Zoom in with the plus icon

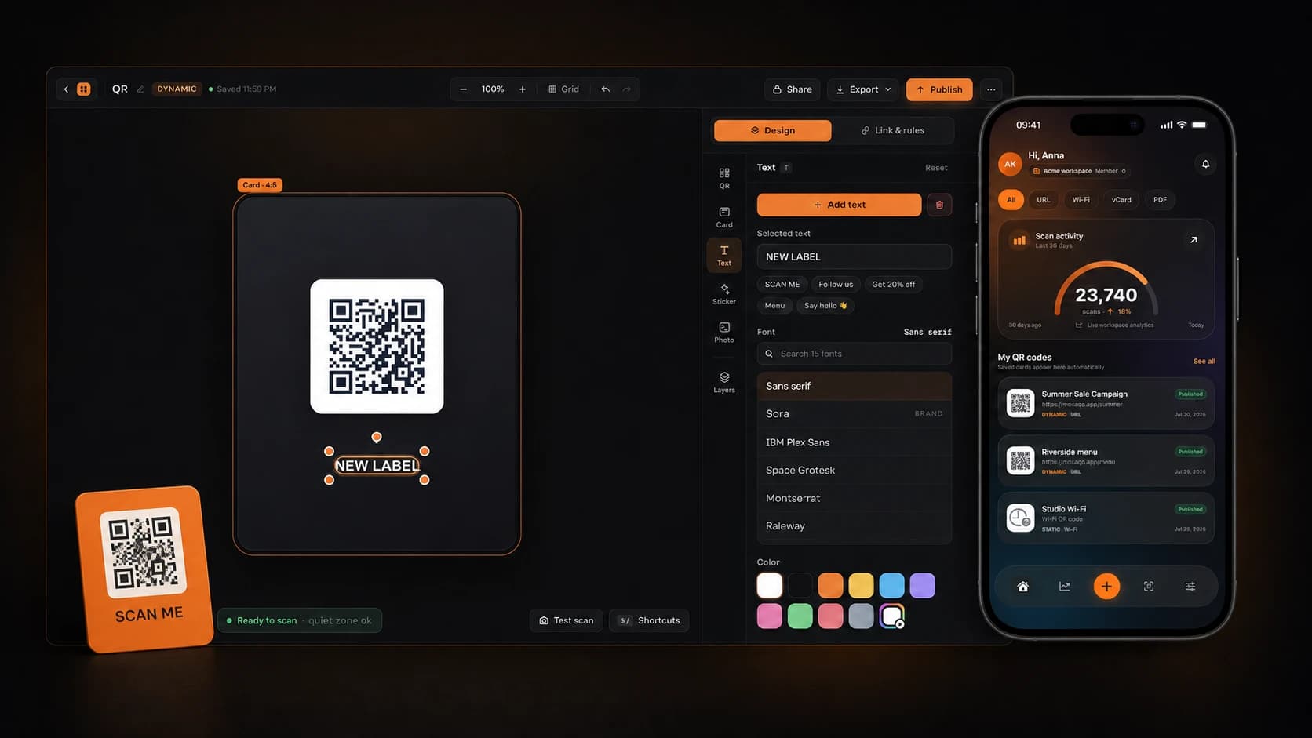pyautogui.click(x=523, y=89)
